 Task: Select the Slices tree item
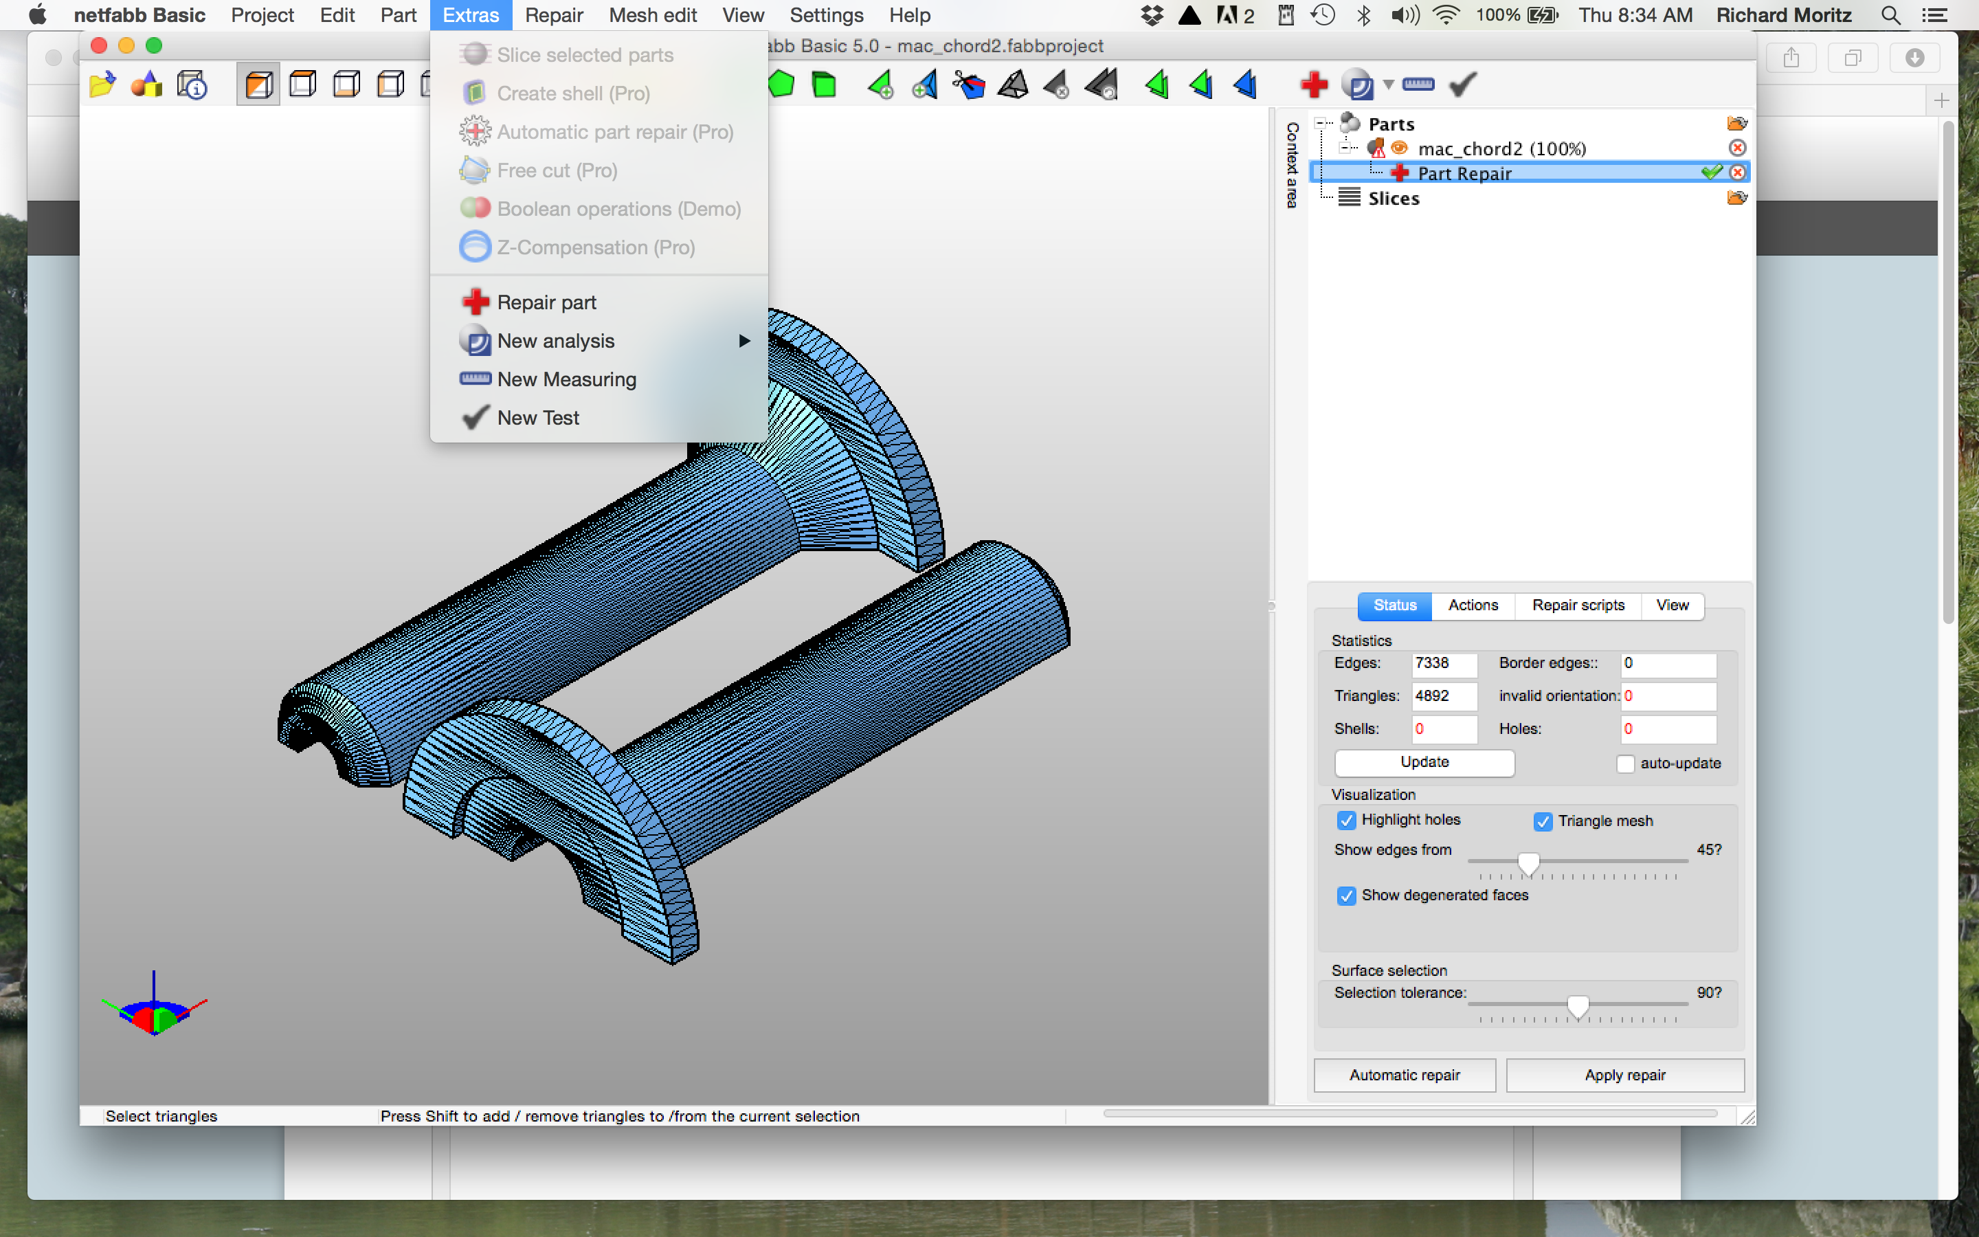point(1394,198)
